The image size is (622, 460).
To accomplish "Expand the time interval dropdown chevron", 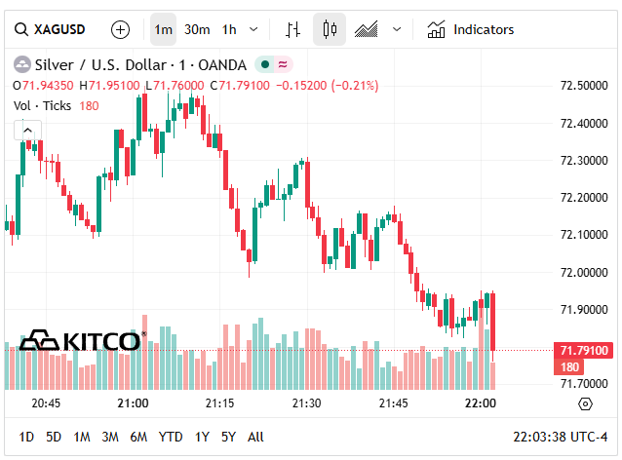I will click(254, 29).
